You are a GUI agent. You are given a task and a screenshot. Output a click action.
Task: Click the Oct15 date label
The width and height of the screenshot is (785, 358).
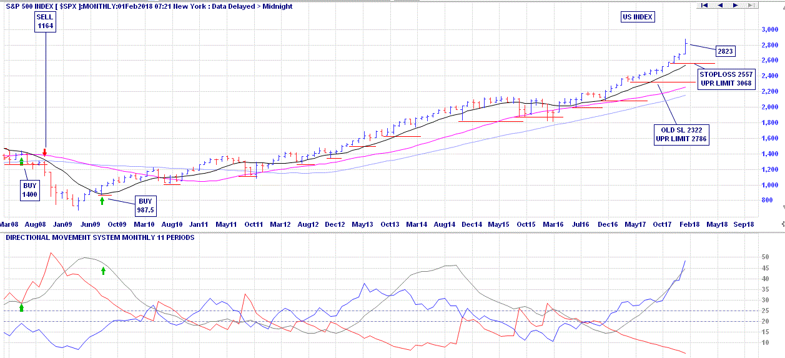526,224
